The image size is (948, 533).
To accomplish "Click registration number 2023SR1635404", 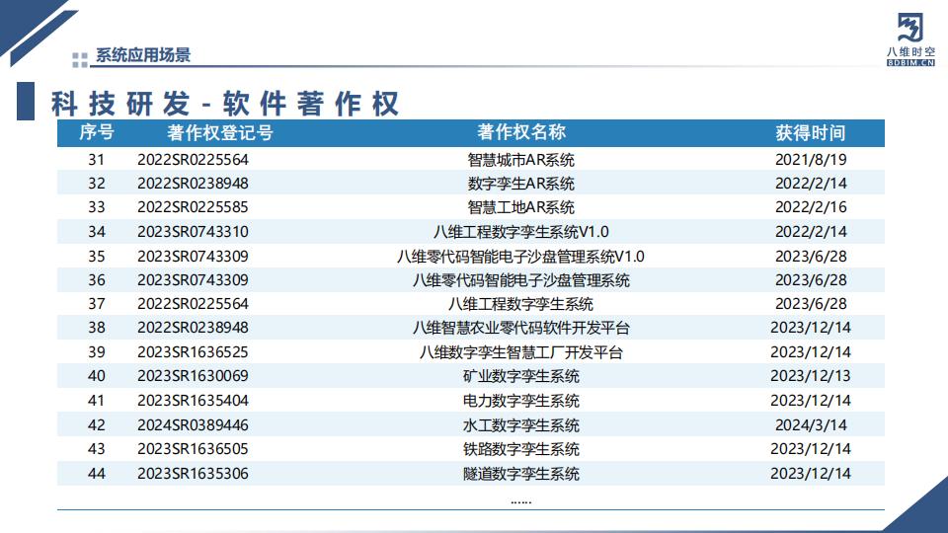I will coord(193,400).
